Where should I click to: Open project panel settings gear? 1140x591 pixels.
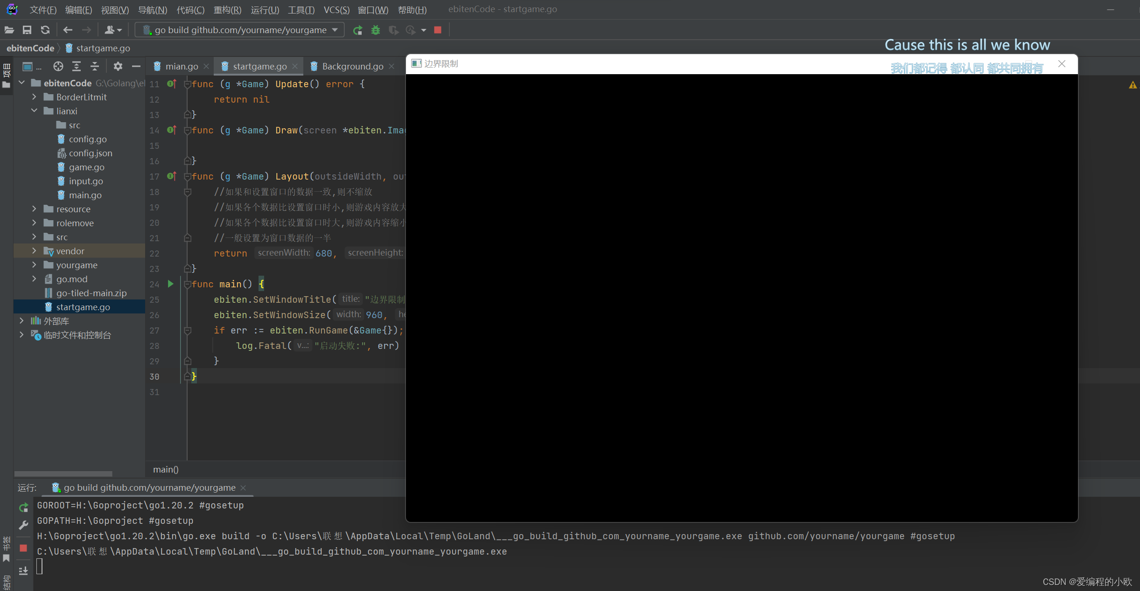point(118,66)
